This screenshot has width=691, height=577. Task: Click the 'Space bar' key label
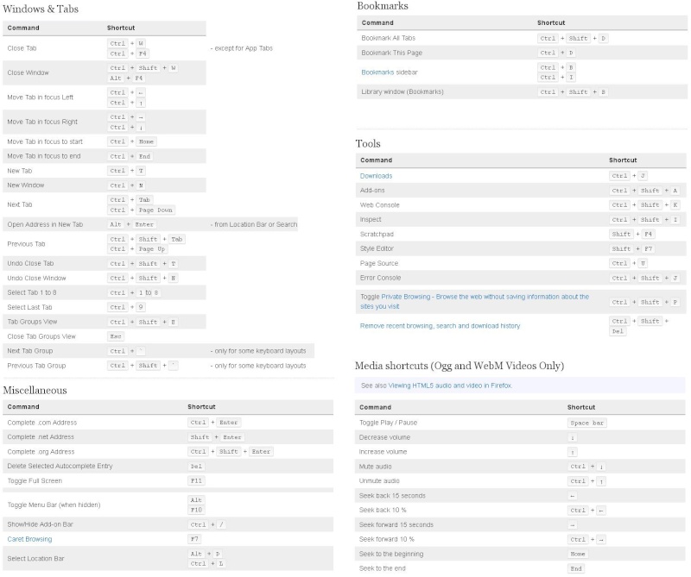click(x=587, y=423)
